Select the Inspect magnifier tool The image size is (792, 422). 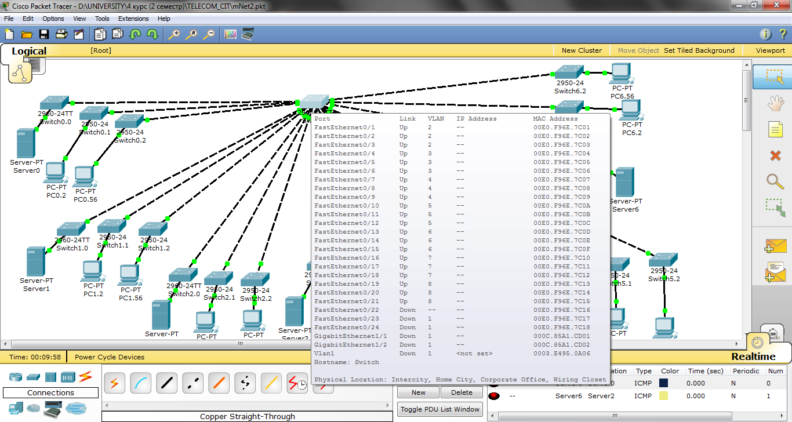tap(775, 181)
